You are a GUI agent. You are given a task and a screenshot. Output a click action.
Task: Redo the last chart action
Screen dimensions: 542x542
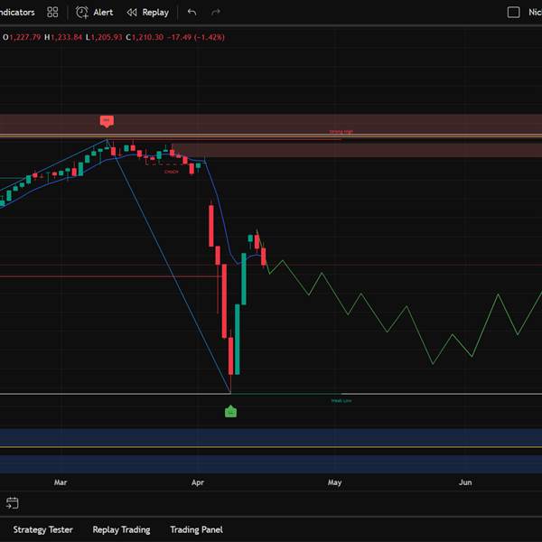216,13
